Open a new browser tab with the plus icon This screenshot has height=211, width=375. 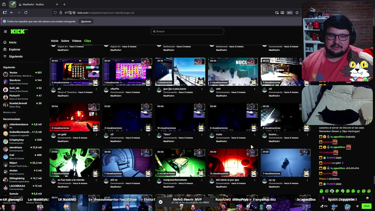(x=64, y=4)
